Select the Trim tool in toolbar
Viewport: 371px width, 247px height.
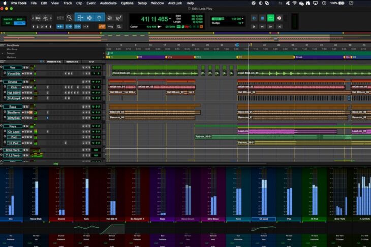[79, 18]
